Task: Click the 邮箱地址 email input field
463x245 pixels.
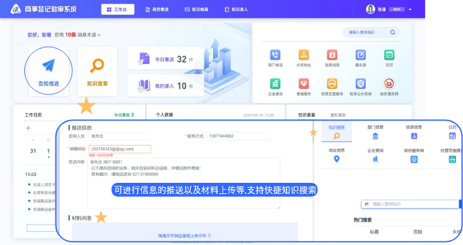Action: click(120, 149)
